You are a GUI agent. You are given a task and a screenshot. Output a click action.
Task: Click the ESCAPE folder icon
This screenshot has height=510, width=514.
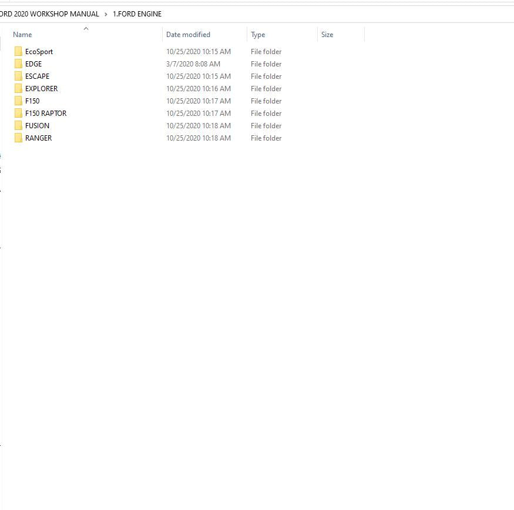pos(18,76)
